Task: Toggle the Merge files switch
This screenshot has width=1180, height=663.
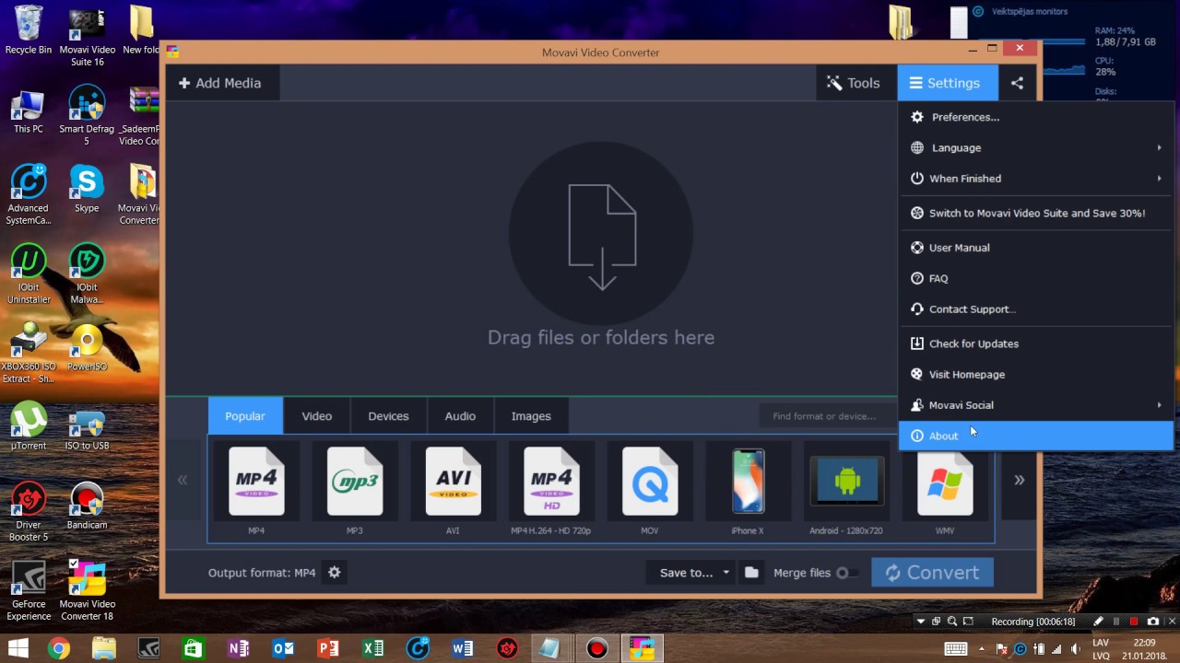Action: [x=845, y=573]
